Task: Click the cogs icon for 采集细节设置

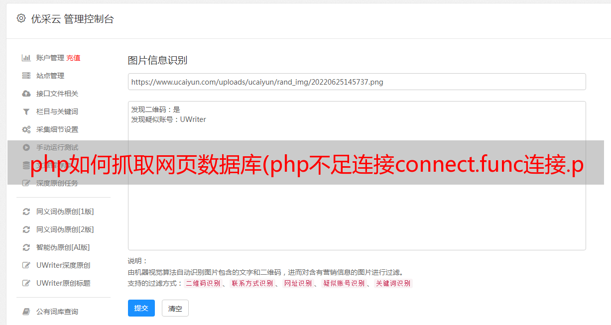Action: (26, 129)
